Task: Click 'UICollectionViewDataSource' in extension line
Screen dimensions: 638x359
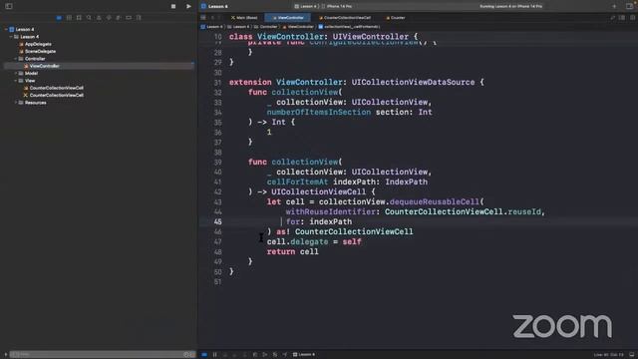Action: [x=413, y=82]
